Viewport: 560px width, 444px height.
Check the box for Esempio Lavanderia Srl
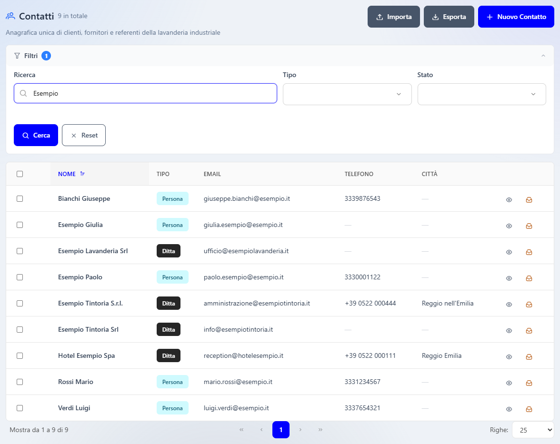[20, 251]
